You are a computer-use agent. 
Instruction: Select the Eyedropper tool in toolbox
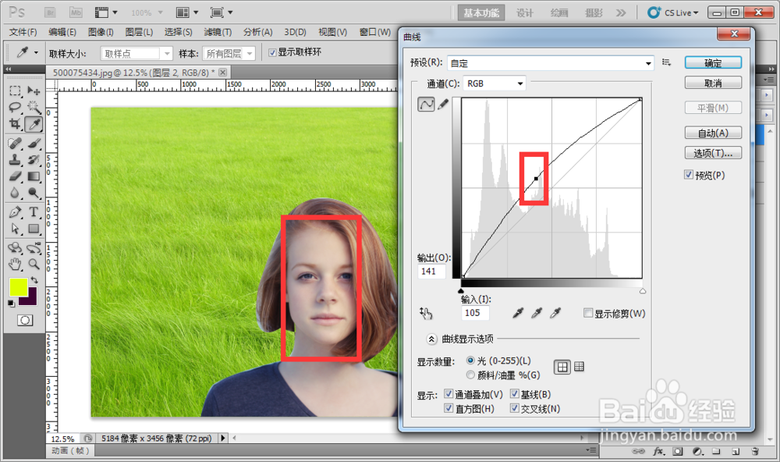click(x=34, y=124)
